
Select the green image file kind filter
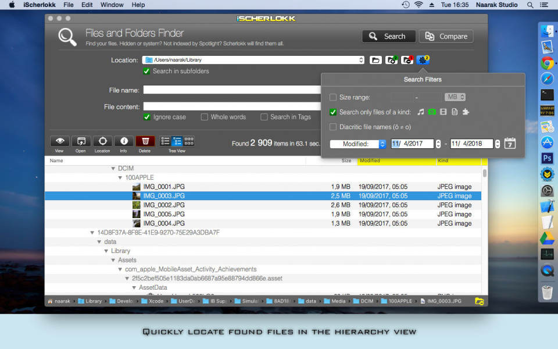(432, 112)
